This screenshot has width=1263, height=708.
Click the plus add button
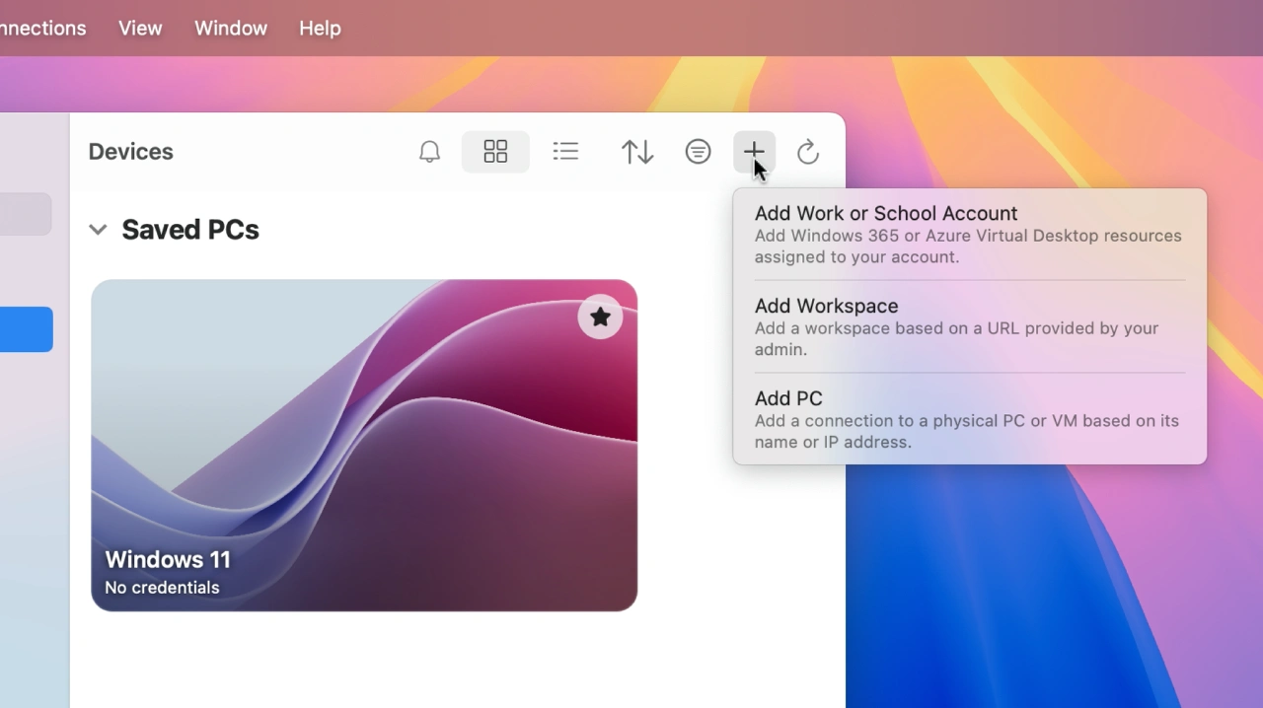coord(754,151)
